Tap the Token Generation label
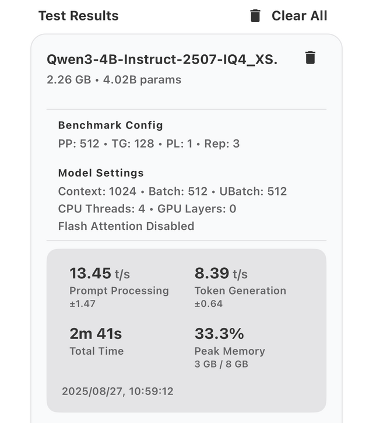Image resolution: width=373 pixels, height=423 pixels. point(240,291)
